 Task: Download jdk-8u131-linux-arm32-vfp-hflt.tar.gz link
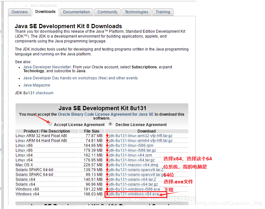[141, 136]
